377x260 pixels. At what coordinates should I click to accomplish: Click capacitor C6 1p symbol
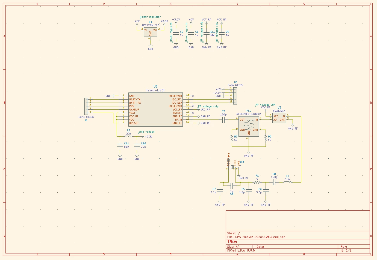click(232, 186)
